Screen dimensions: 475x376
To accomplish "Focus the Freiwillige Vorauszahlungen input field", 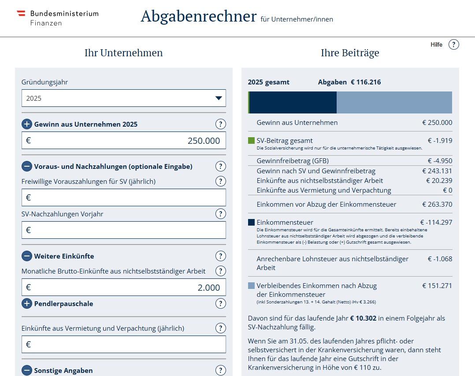I will coord(123,197).
